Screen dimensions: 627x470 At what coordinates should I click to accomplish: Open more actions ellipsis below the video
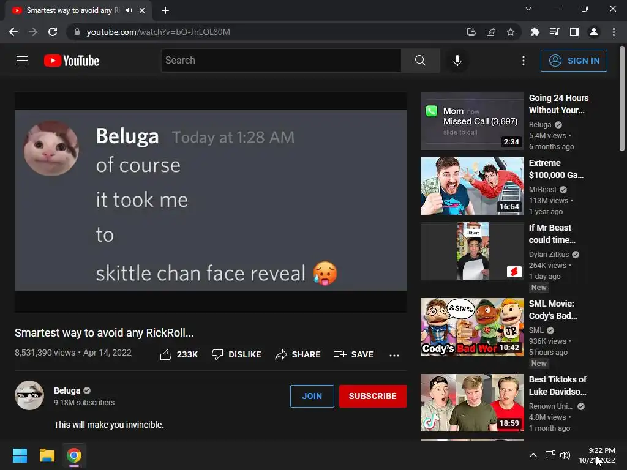[394, 355]
